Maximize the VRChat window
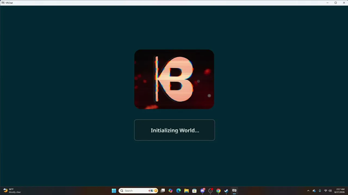This screenshot has height=195, width=348. click(x=335, y=3)
